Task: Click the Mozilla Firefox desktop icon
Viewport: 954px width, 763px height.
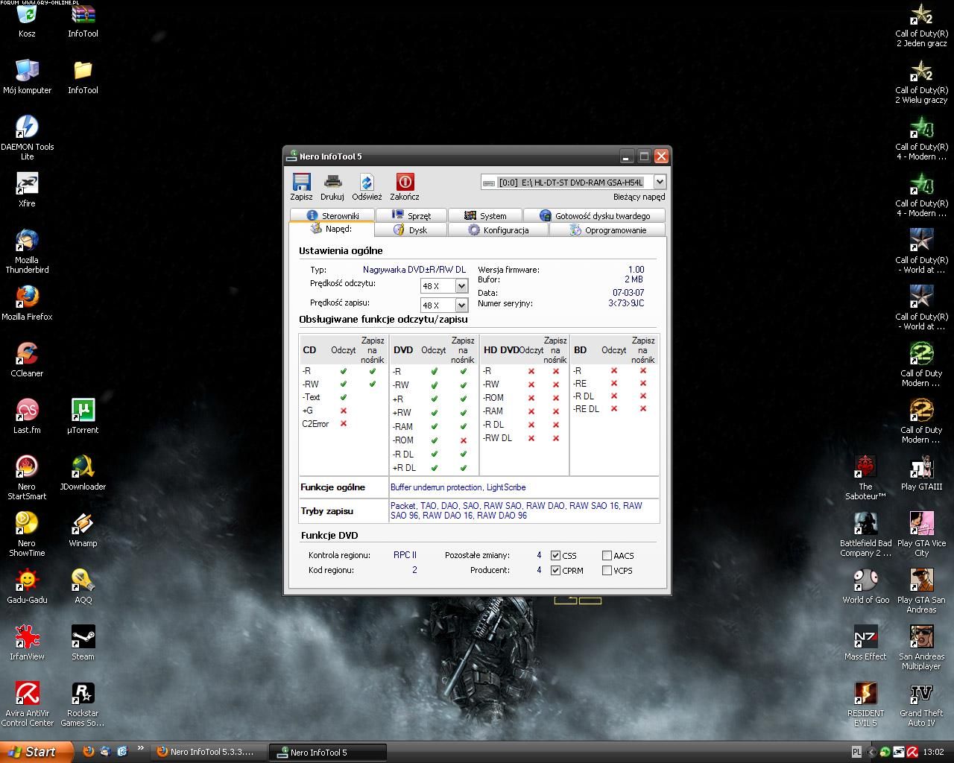Action: point(27,297)
